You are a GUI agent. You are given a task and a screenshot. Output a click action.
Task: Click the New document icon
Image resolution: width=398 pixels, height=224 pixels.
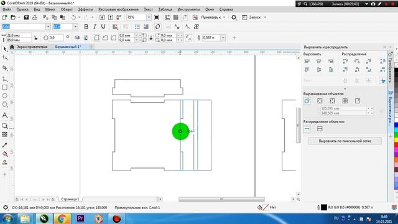coord(4,17)
